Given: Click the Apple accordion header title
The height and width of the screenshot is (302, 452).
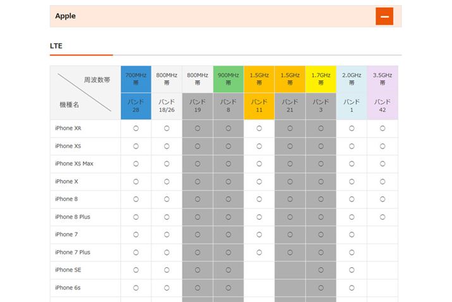Looking at the screenshot, I should tap(65, 16).
